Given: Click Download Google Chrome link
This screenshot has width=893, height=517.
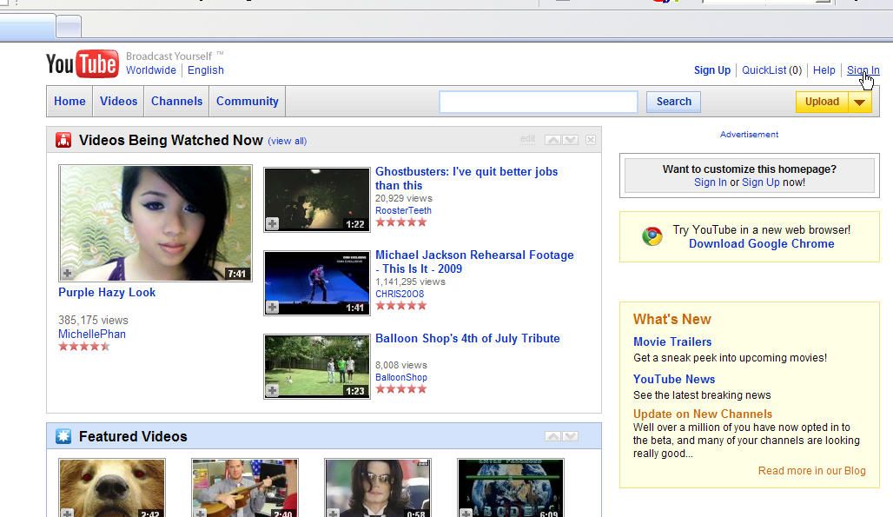Looking at the screenshot, I should (762, 243).
